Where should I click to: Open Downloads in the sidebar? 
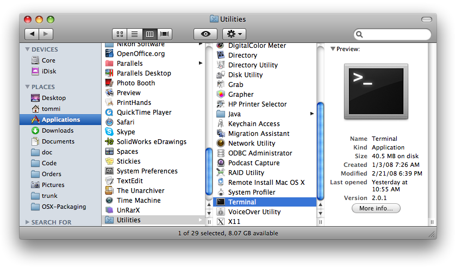tap(60, 130)
